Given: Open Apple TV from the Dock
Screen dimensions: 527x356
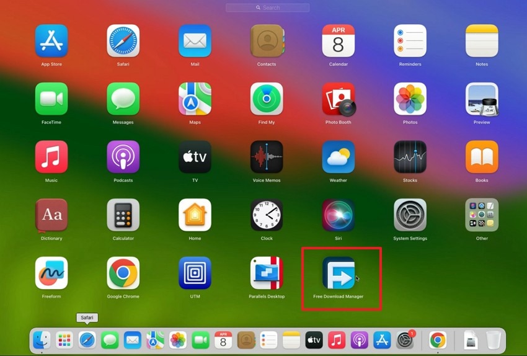Looking at the screenshot, I should coord(314,340).
